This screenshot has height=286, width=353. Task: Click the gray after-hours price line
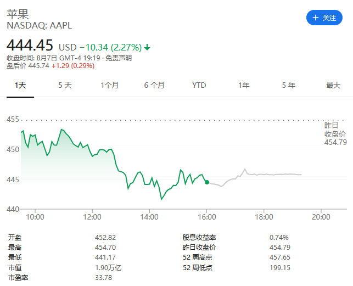[x=274, y=175]
